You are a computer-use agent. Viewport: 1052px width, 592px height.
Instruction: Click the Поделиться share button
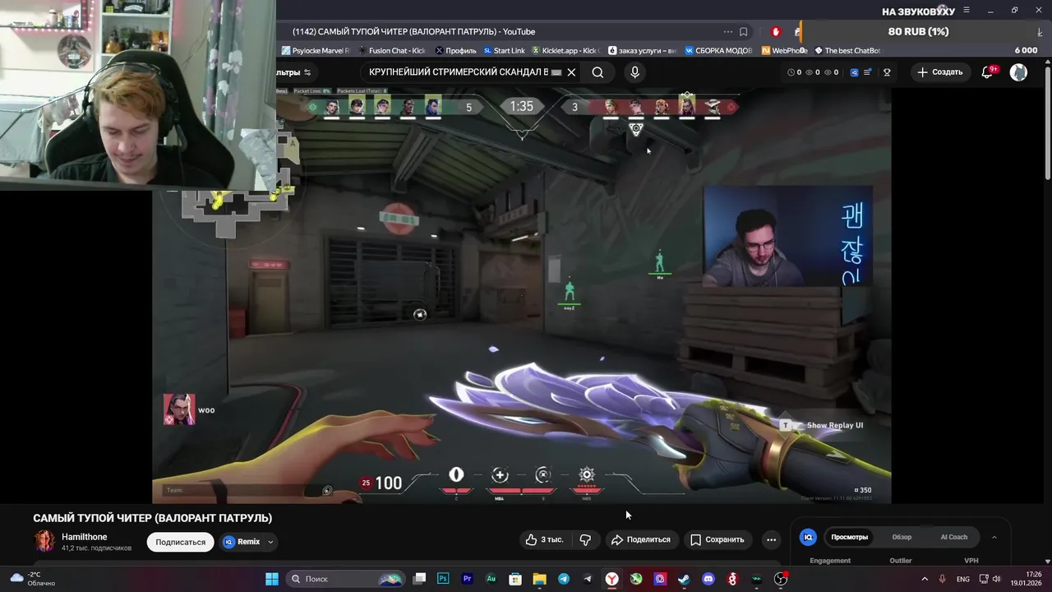(641, 540)
